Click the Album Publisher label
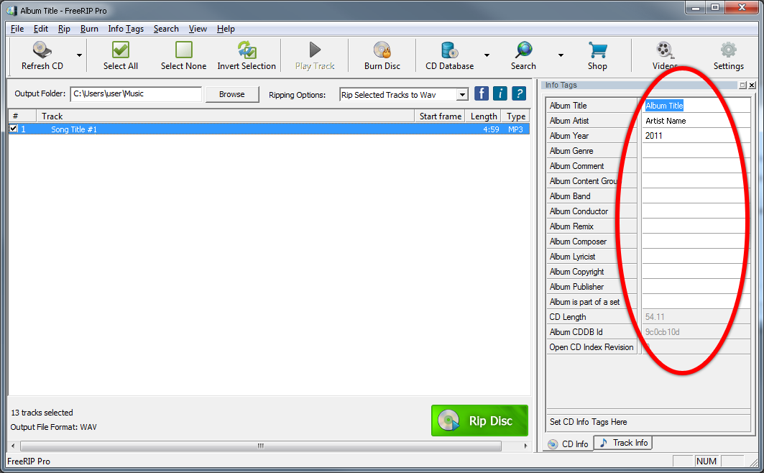 pyautogui.click(x=577, y=287)
